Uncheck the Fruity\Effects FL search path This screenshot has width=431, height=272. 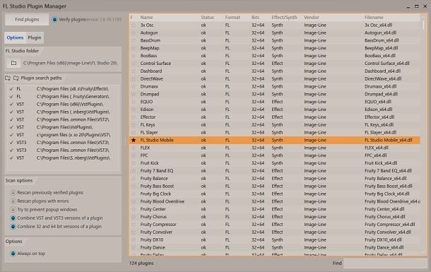[11, 89]
